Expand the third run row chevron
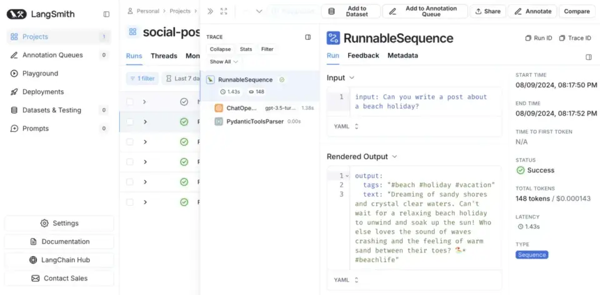600x295 pixels. 144,142
